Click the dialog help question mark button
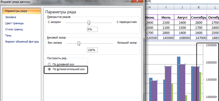219x101 pixels. [128, 1]
